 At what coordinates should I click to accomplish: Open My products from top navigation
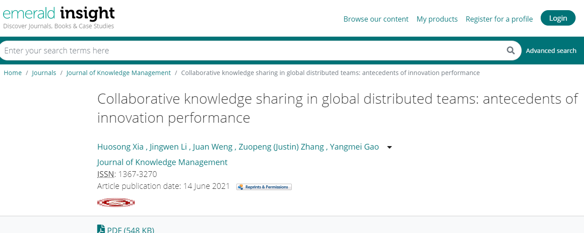coord(437,19)
